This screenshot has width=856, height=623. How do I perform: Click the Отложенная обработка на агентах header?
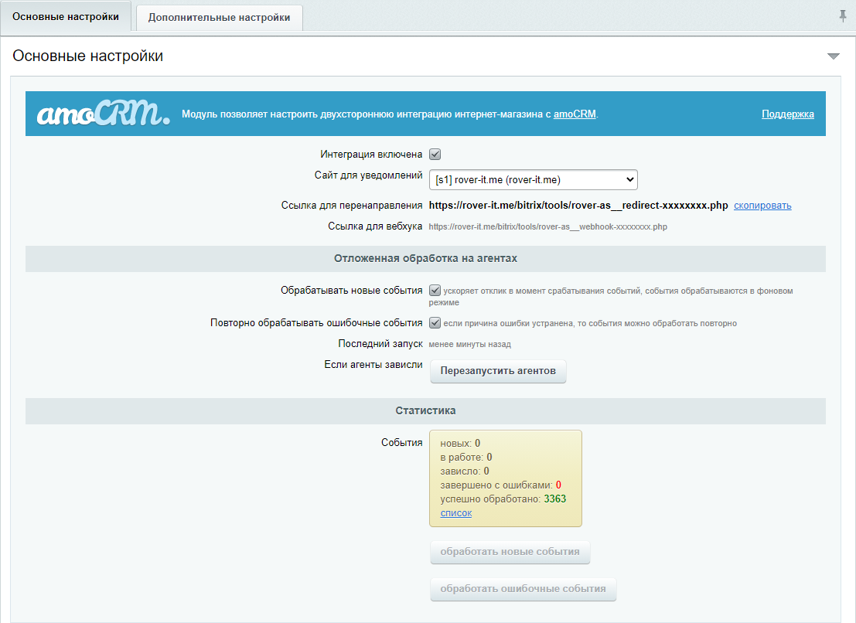pyautogui.click(x=425, y=259)
